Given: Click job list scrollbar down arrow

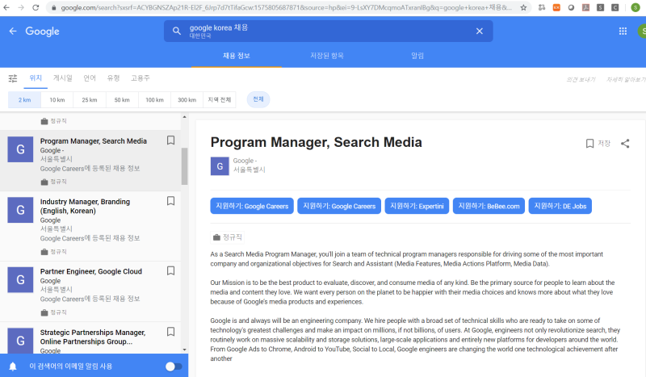Looking at the screenshot, I should (x=184, y=350).
